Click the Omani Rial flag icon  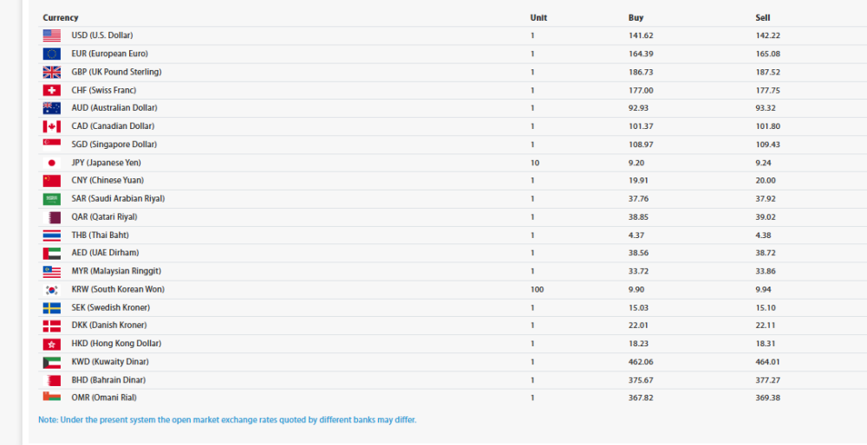coord(51,397)
